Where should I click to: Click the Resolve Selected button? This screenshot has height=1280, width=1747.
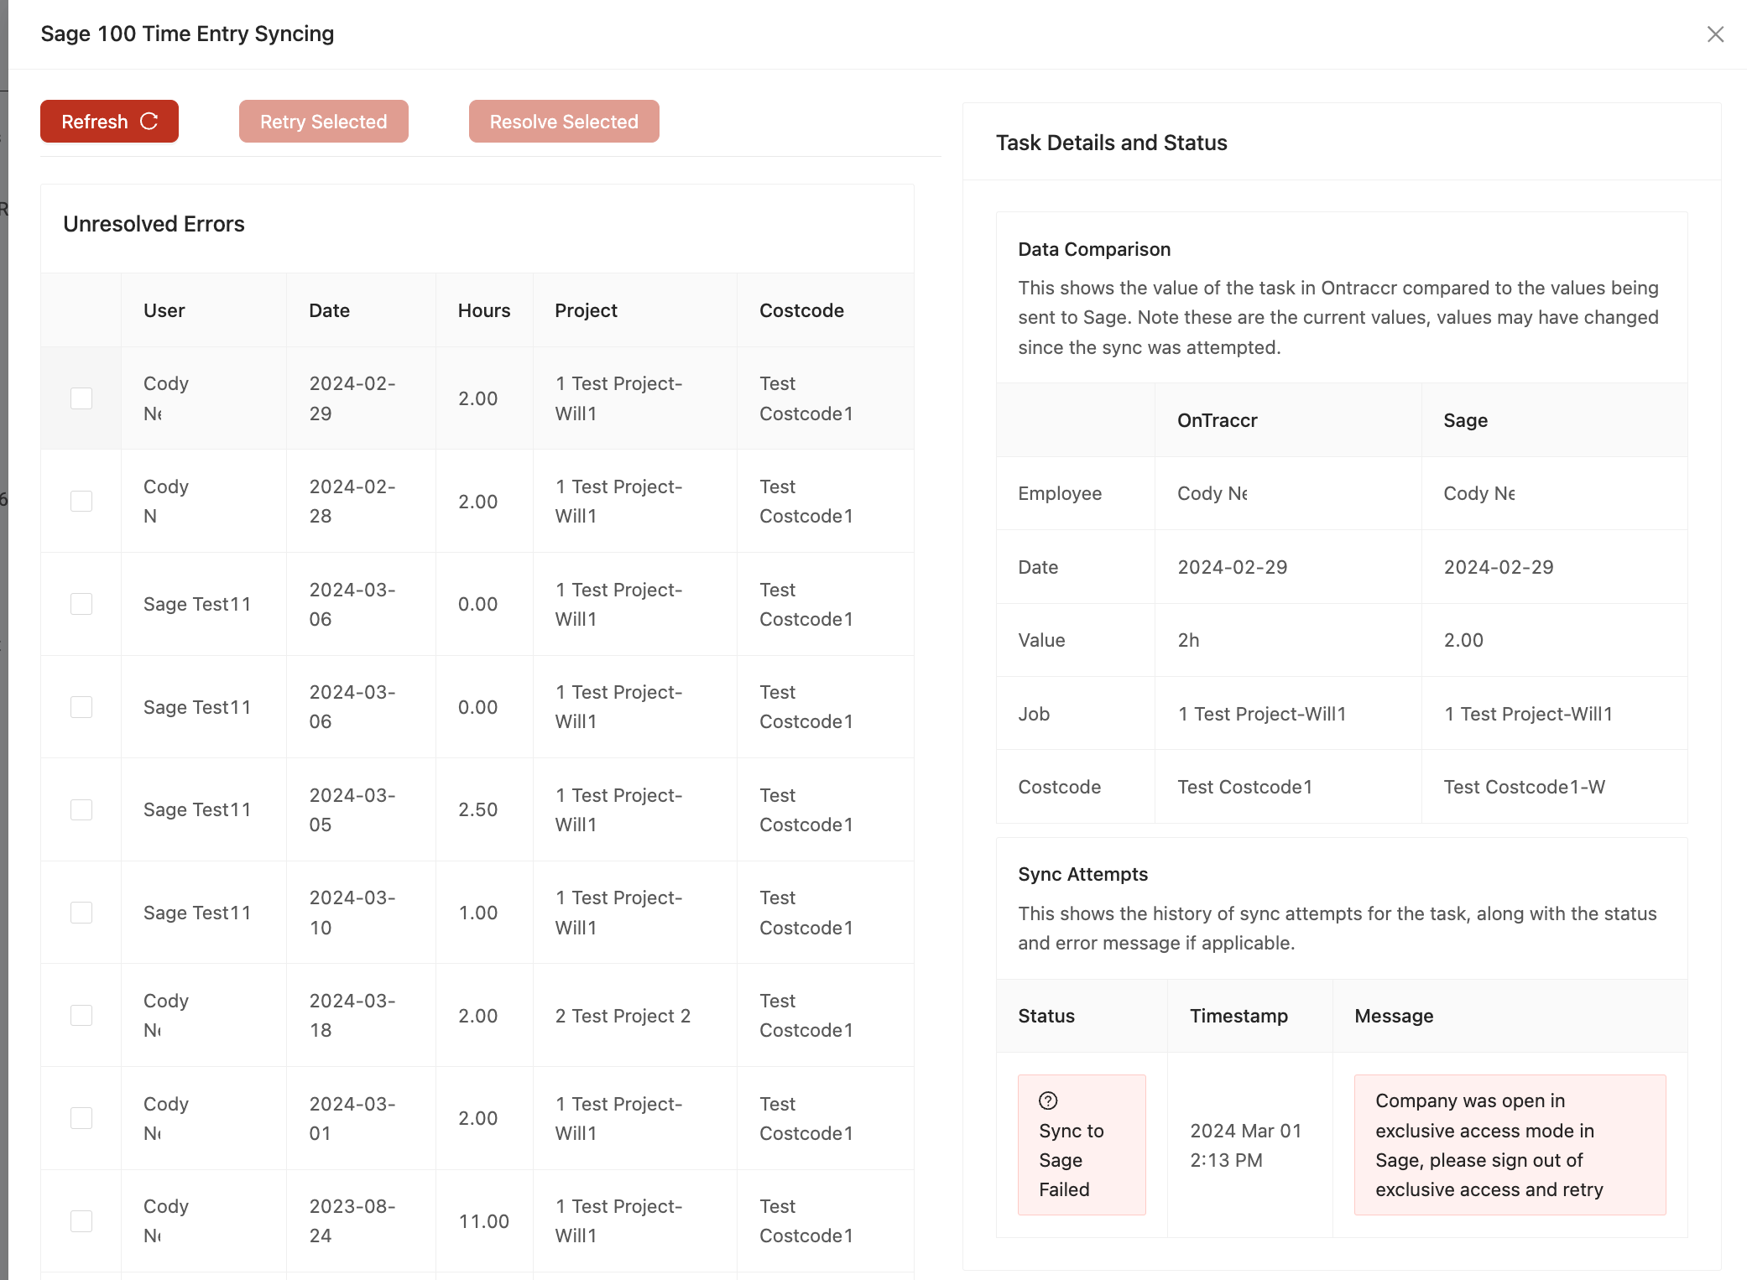point(564,122)
